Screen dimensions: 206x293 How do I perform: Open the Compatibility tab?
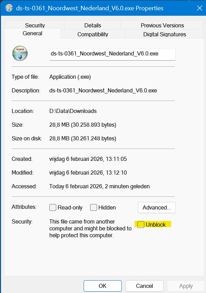pos(93,34)
